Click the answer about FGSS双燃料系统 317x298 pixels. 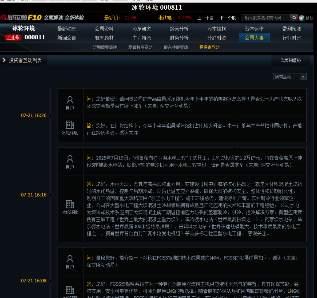194,290
